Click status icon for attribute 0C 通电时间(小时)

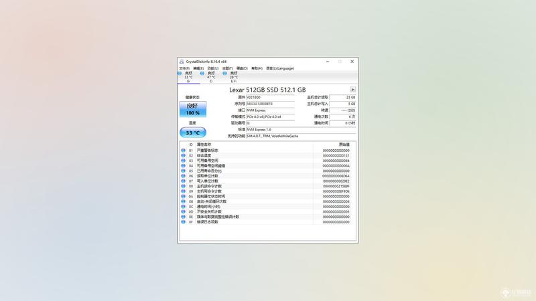[183, 207]
